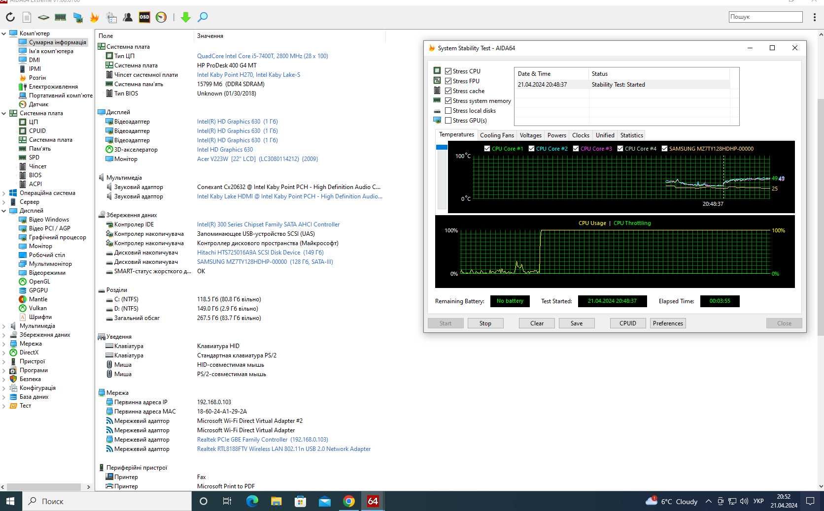Click the Windows Start button
Screen dimensions: 824x511
tap(10, 501)
